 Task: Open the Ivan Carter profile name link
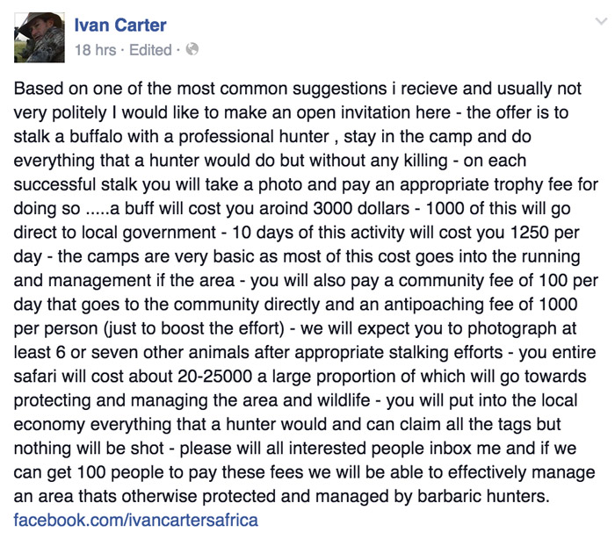[120, 25]
